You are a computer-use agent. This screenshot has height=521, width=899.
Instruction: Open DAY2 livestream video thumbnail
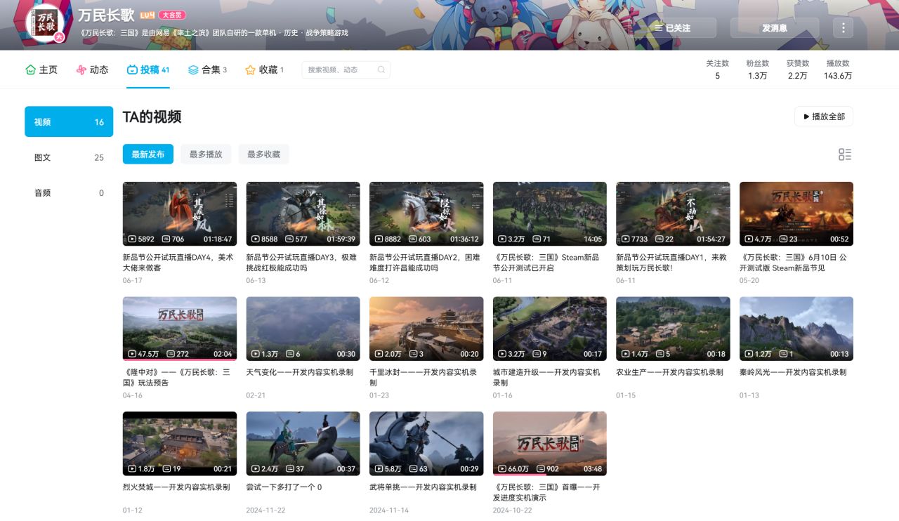point(426,213)
